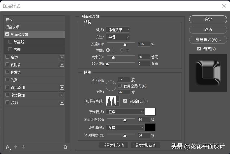Check 使用全局光 option
This screenshot has height=154, width=230.
(120, 86)
